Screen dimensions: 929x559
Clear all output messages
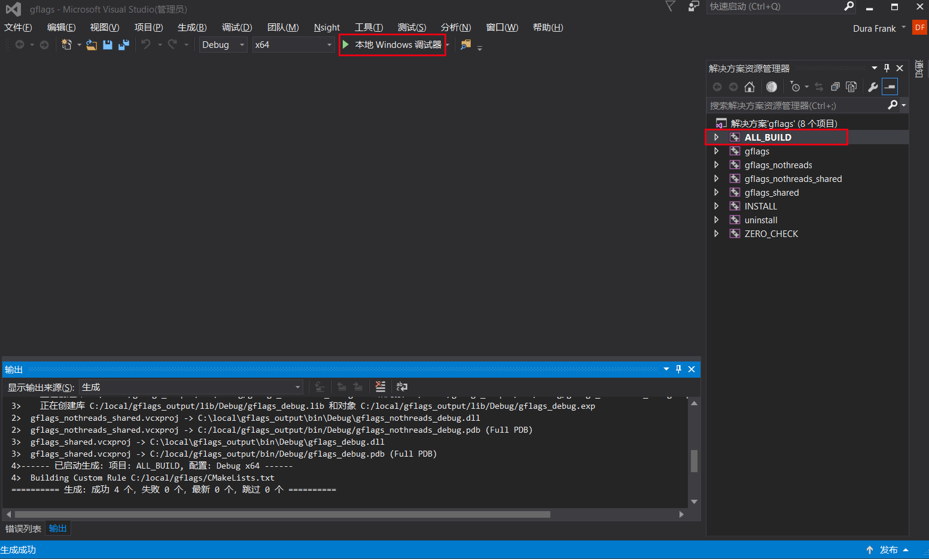tap(380, 387)
